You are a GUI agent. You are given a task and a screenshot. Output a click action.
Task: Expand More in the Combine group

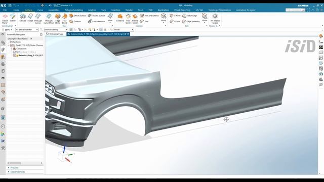point(163,18)
